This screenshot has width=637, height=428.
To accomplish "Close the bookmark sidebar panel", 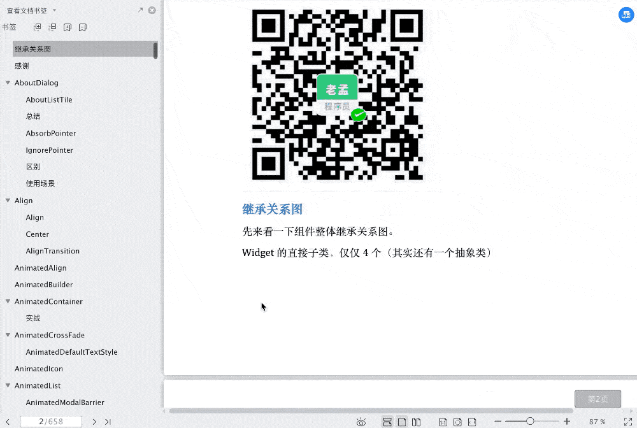I will [152, 11].
